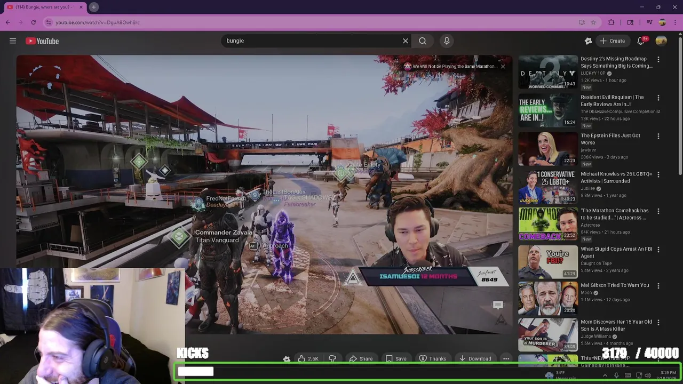683x384 pixels.
Task: Open 'Mel Gibson Tried To Warn You' title
Action: 615,285
